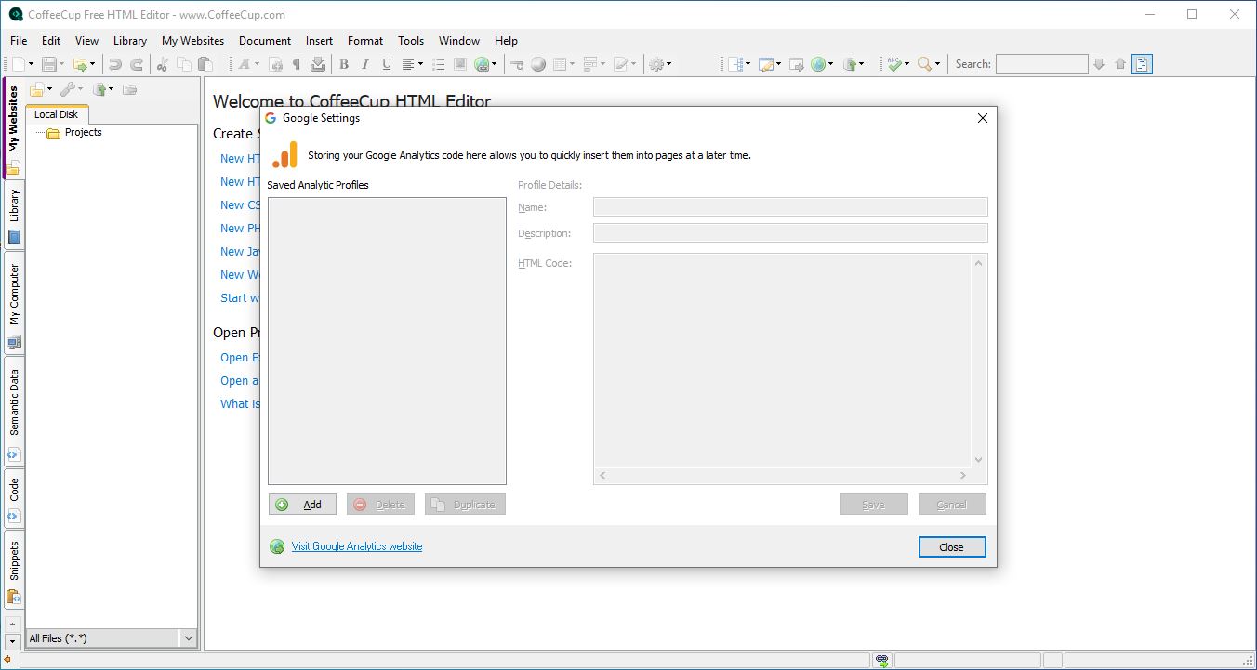Click the upload icon in sidebar toolbar
Screen dimensions: 1257x670
pos(99,89)
